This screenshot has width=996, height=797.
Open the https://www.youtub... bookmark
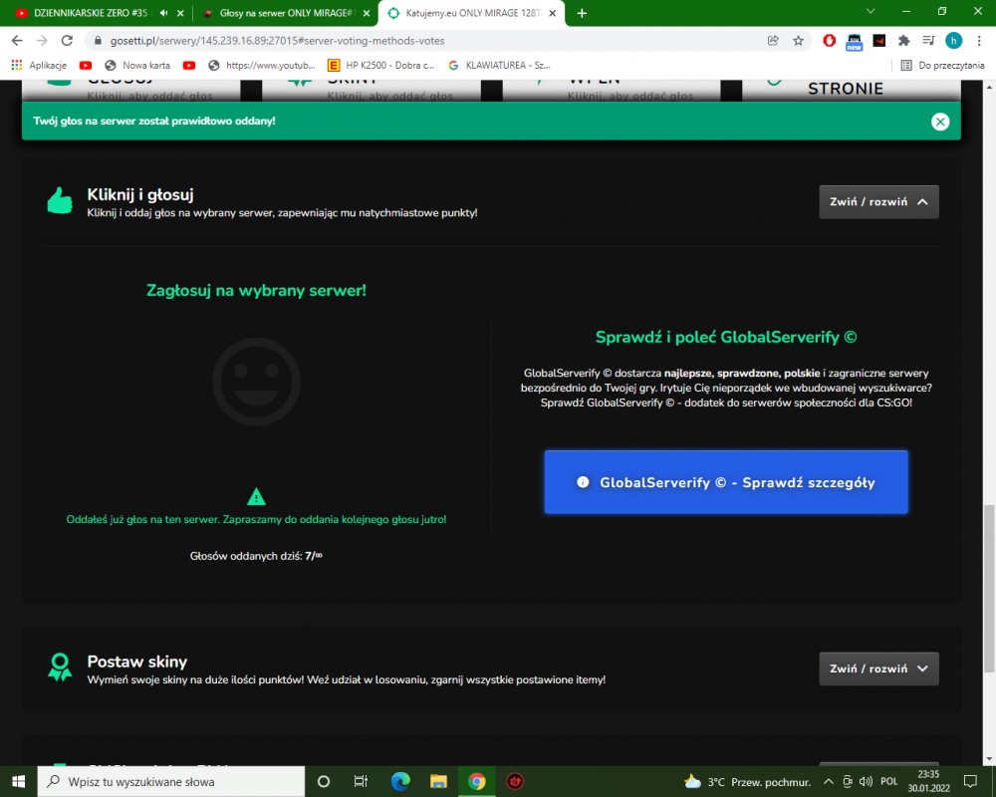[262, 65]
